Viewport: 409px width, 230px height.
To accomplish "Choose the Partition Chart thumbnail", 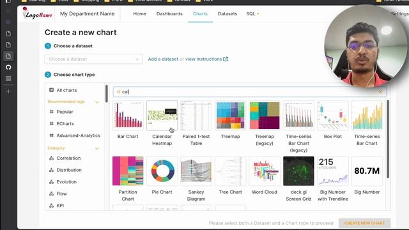I will (128, 171).
